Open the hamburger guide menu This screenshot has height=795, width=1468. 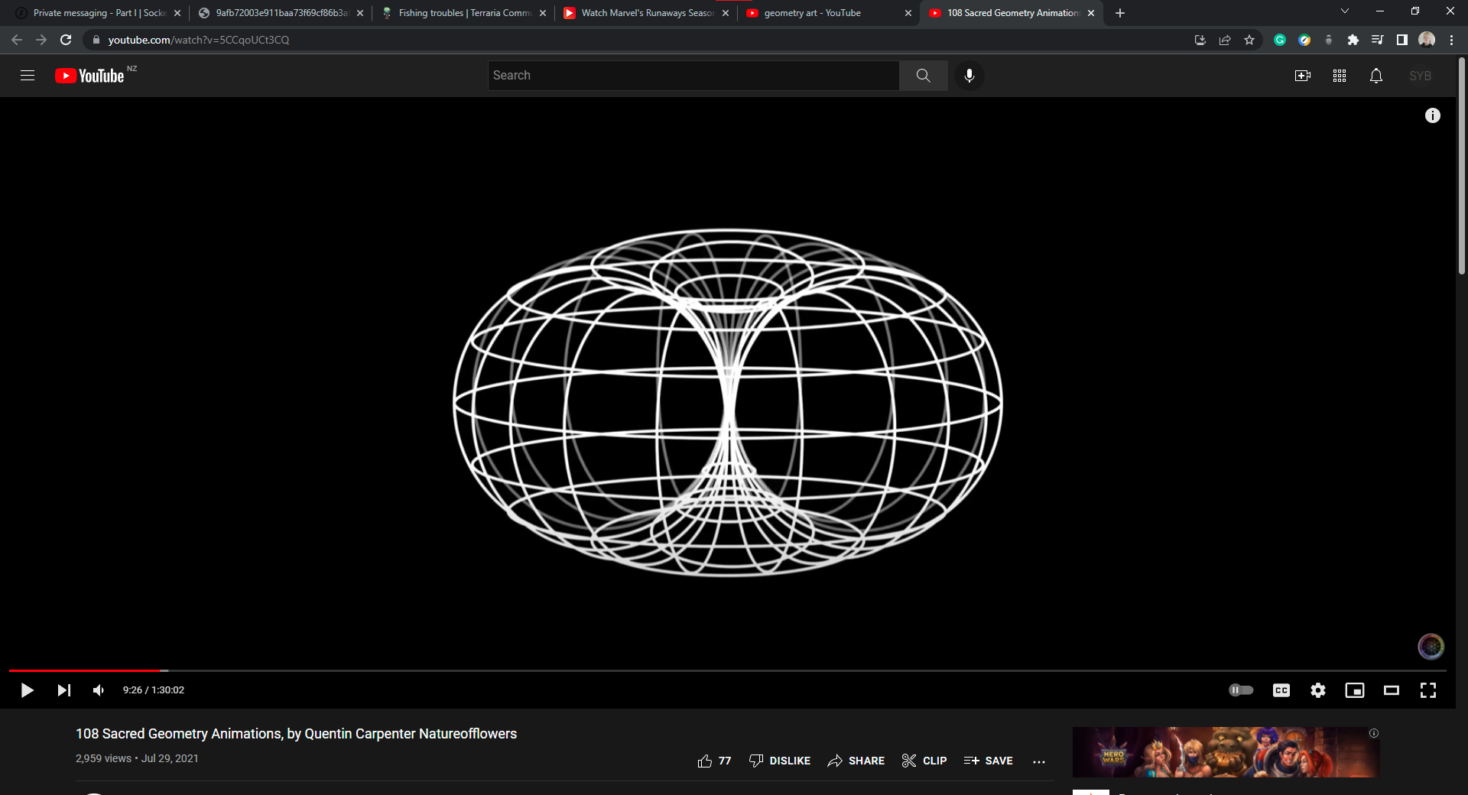pyautogui.click(x=28, y=76)
